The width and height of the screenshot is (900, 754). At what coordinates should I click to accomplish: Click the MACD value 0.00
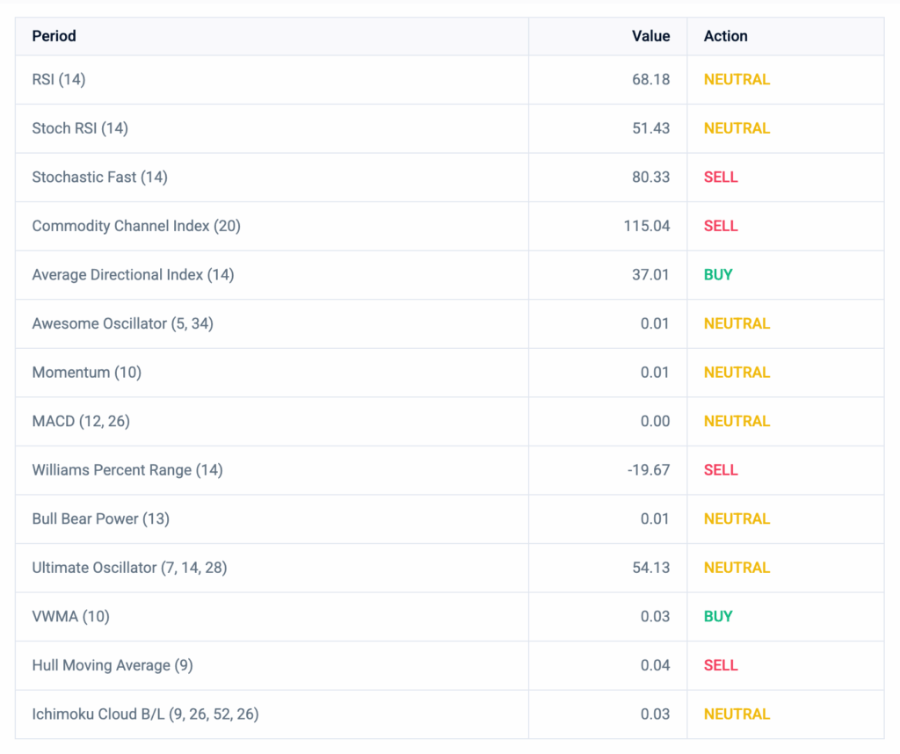[655, 421]
